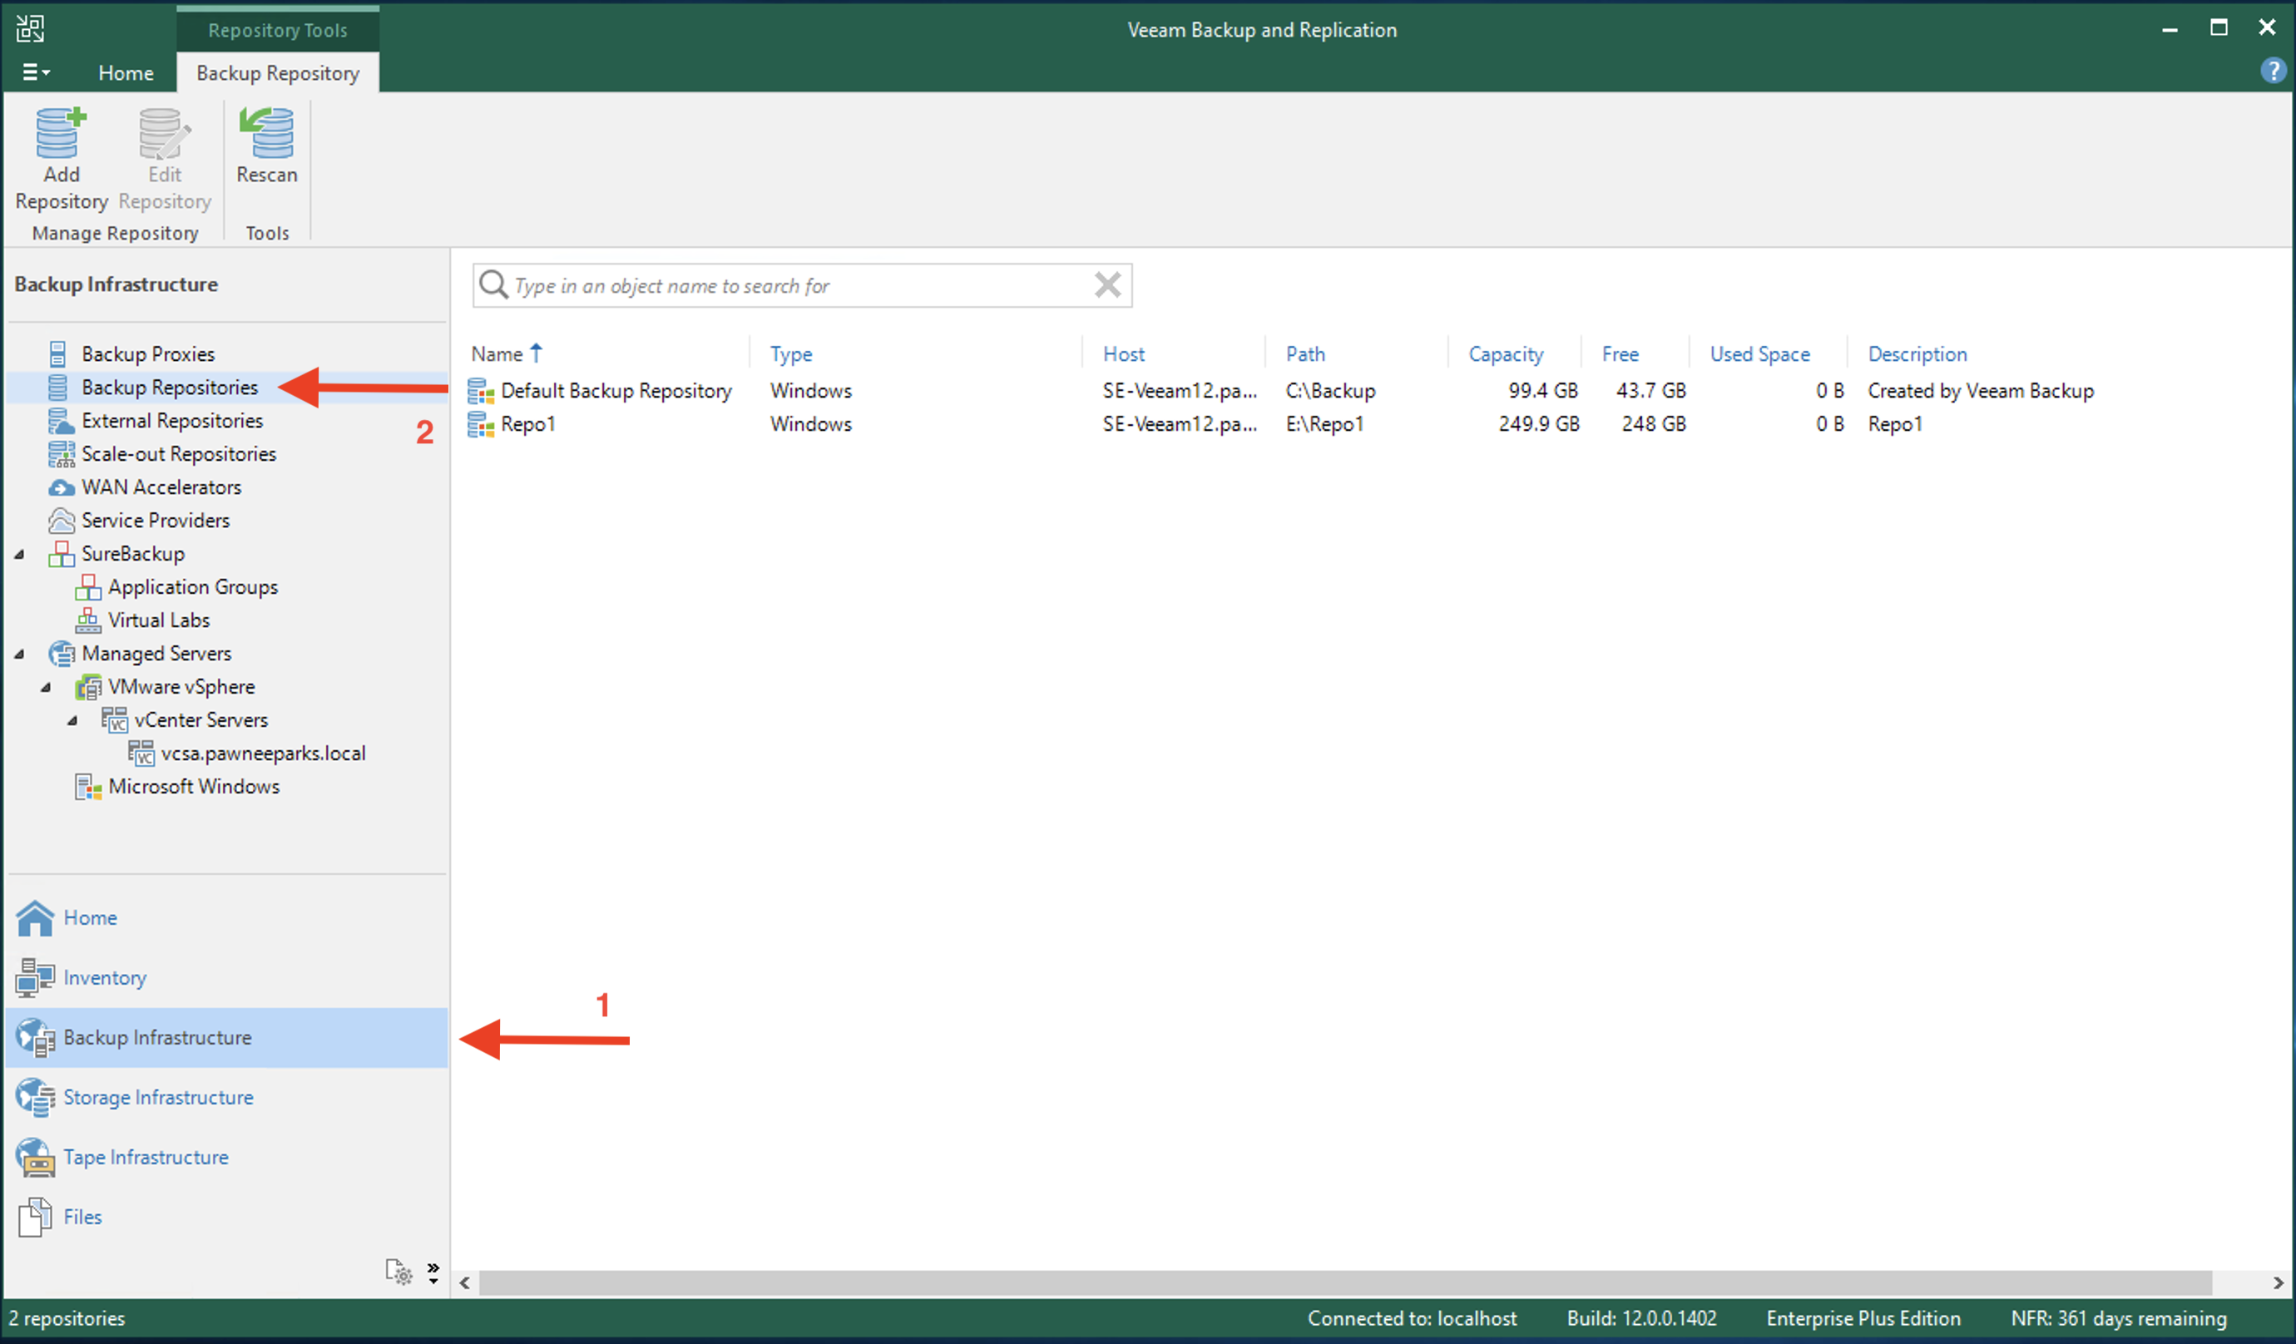Sort by the Host column header
The height and width of the screenshot is (1344, 2296).
pyautogui.click(x=1123, y=353)
